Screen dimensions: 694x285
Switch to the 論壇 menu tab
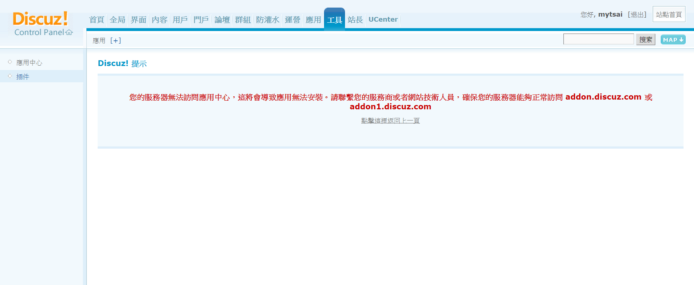coord(222,19)
